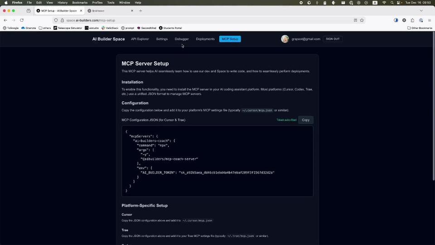Open the Debugger page

pos(182,39)
